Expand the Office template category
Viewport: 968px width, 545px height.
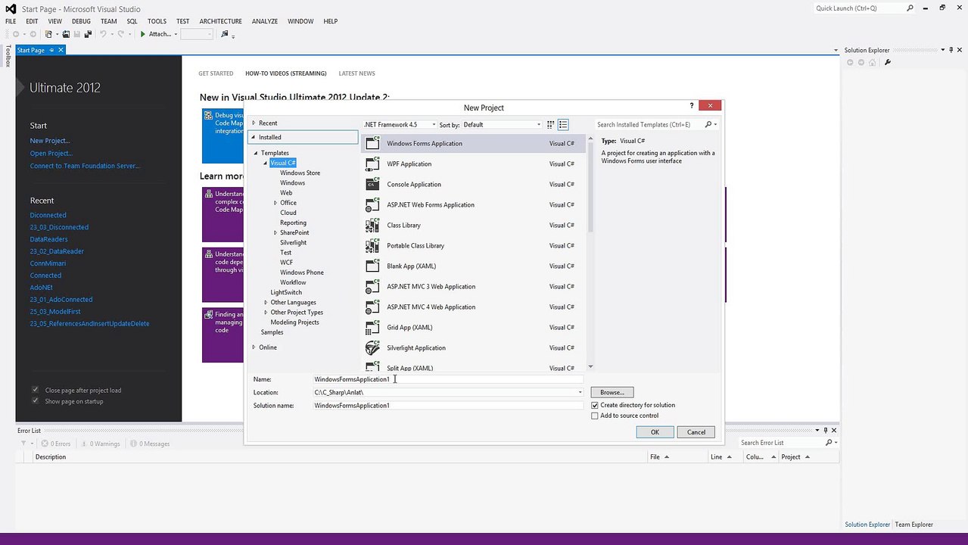[x=275, y=203]
